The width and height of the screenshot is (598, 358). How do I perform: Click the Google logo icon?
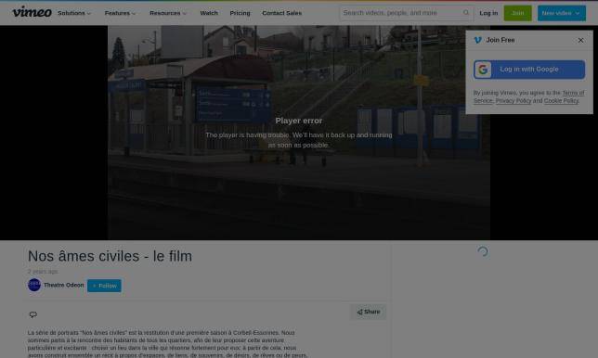(x=483, y=70)
